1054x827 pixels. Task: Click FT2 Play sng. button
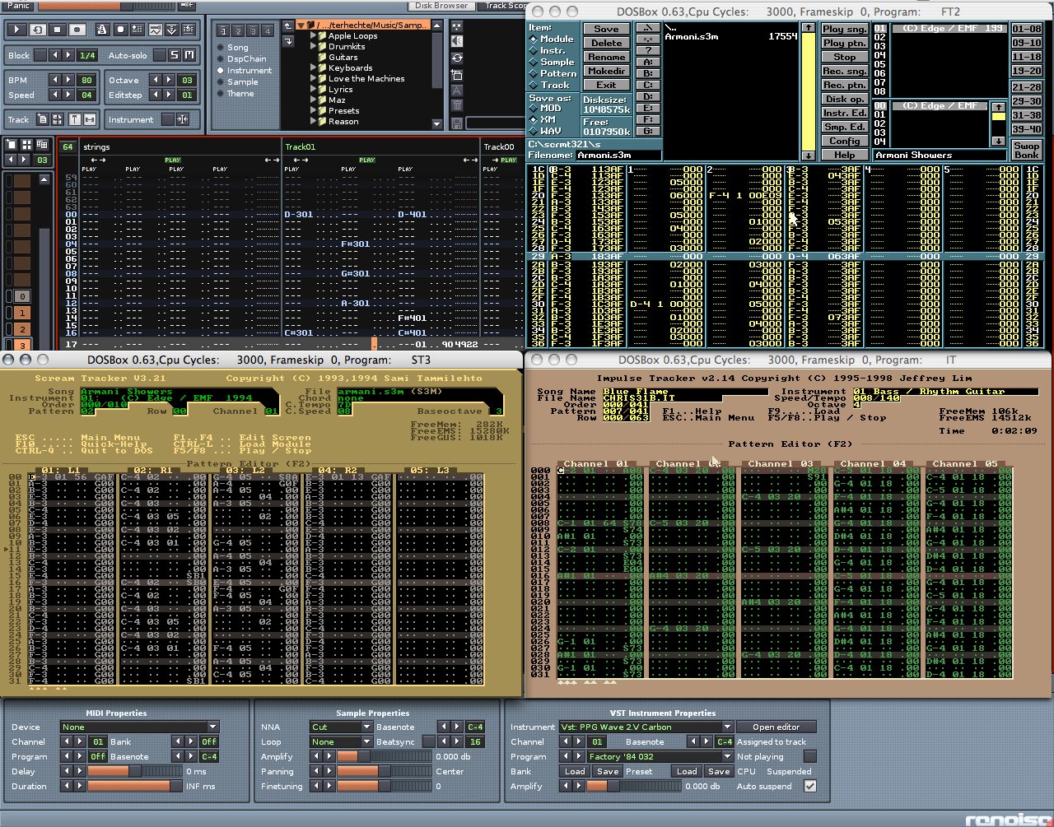844,29
